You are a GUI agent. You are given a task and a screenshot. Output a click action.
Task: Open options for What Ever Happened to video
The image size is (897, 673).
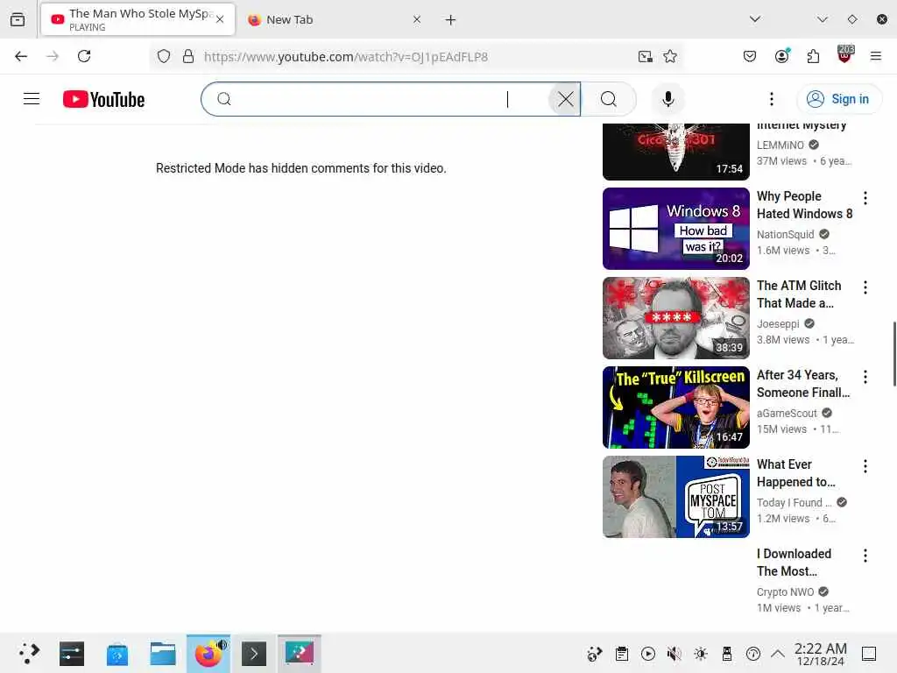pyautogui.click(x=865, y=466)
